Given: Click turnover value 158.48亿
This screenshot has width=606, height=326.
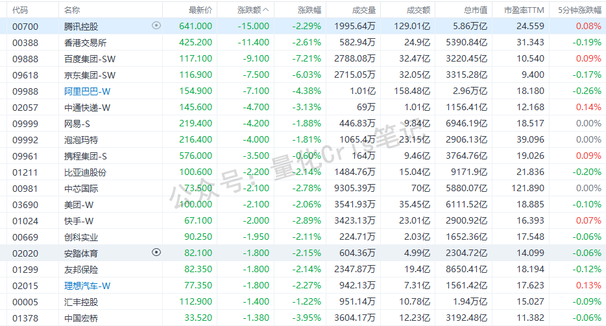Looking at the screenshot, I should click(412, 91).
